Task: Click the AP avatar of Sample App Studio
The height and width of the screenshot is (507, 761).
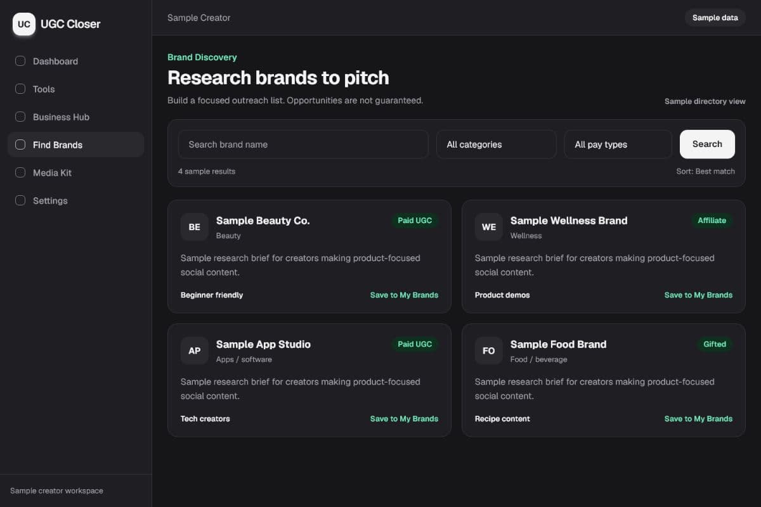Action: pos(195,350)
